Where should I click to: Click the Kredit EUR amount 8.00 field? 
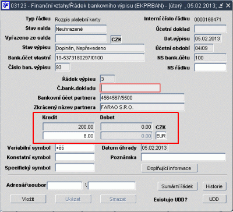pos(69,136)
